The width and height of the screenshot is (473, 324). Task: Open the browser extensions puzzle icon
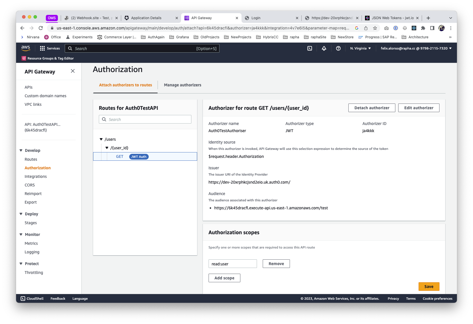tap(423, 28)
